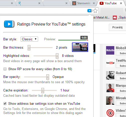Screen dimensions: 126x117
Task: Click the Highlighted videos slider handle
Action: 57,56
